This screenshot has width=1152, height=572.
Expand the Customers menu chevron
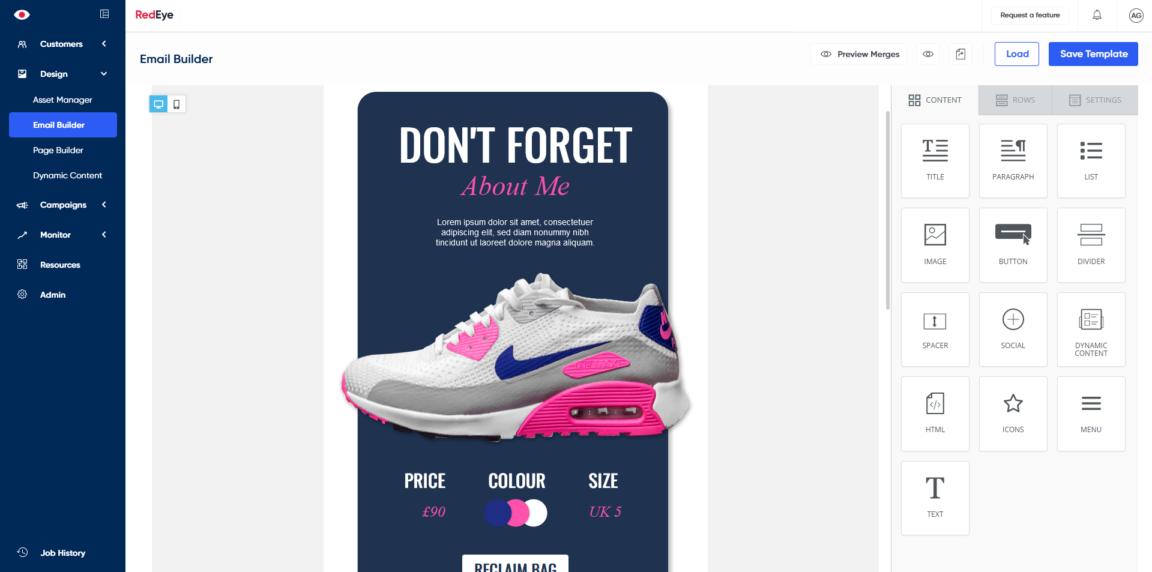pyautogui.click(x=104, y=44)
